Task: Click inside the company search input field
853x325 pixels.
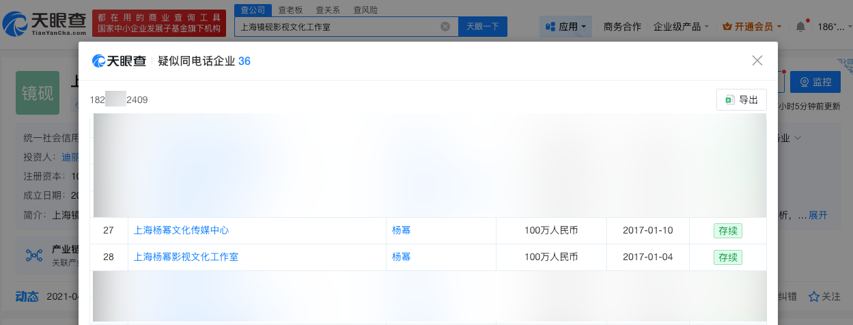Action: click(335, 27)
